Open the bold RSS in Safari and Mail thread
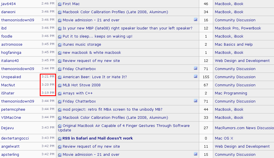The width and height of the screenshot is (274, 158). coord(98,138)
